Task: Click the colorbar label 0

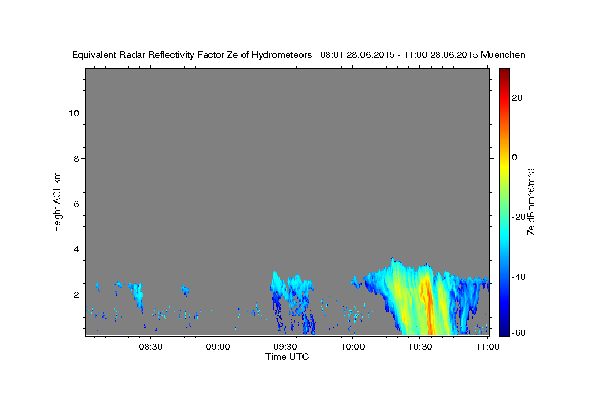Action: (x=514, y=157)
